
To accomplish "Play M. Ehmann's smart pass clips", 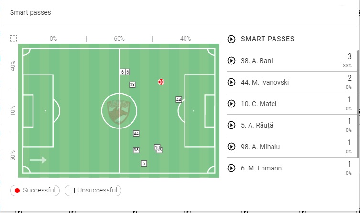I will coord(232,168).
